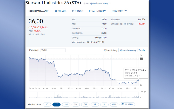The height and width of the screenshot is (109, 174).
Task: Click the tooltip text Kurs: 36,00
Action: pyautogui.click(x=131, y=73)
